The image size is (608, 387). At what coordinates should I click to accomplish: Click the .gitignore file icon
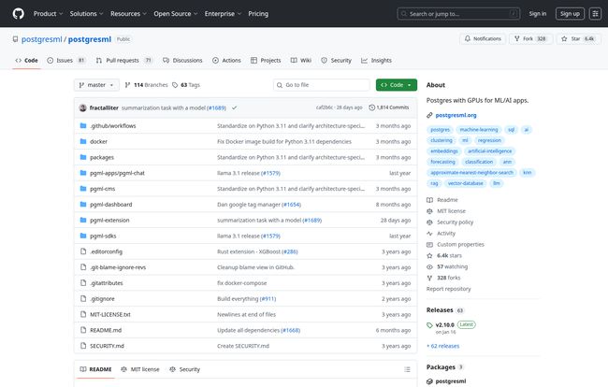[x=83, y=299]
